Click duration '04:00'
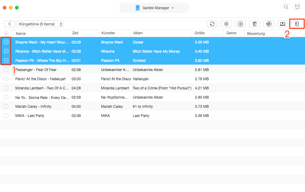Image resolution: width=305 pixels, height=192 pixels. (76, 107)
